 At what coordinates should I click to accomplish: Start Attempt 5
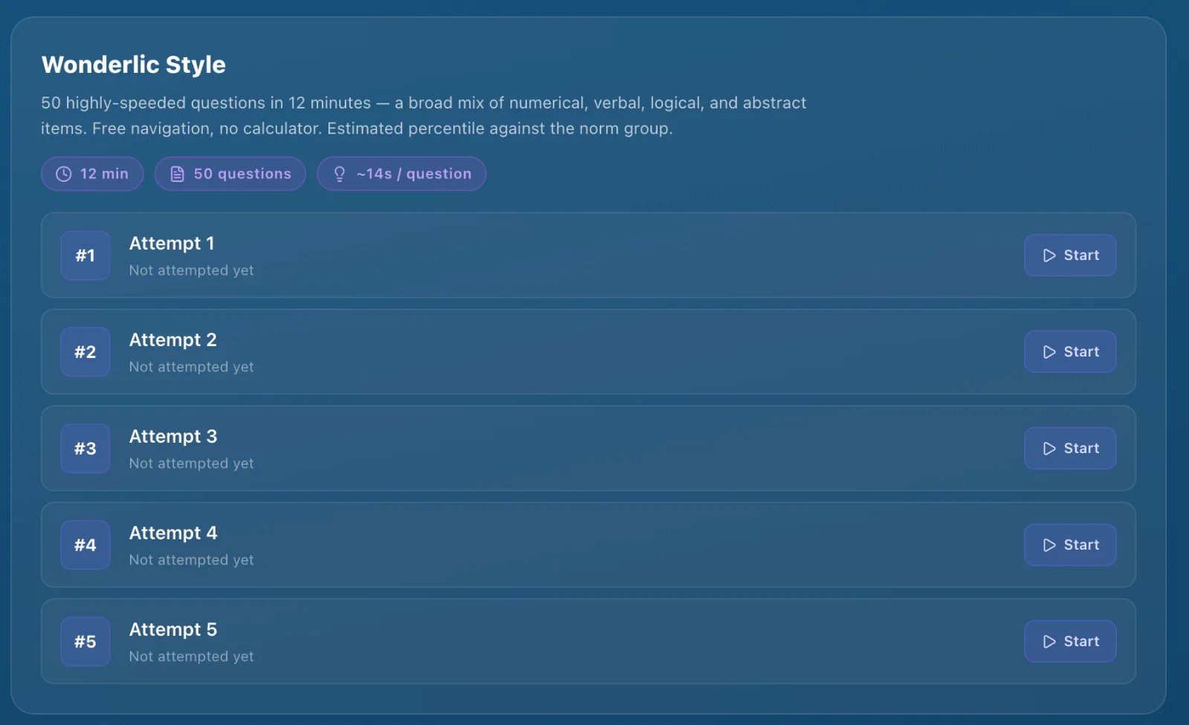(1070, 642)
